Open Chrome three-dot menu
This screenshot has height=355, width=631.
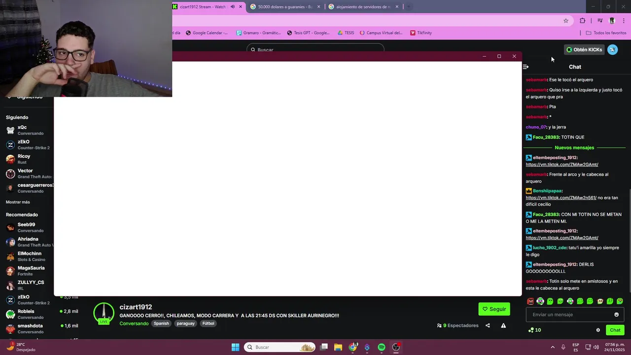click(x=624, y=21)
